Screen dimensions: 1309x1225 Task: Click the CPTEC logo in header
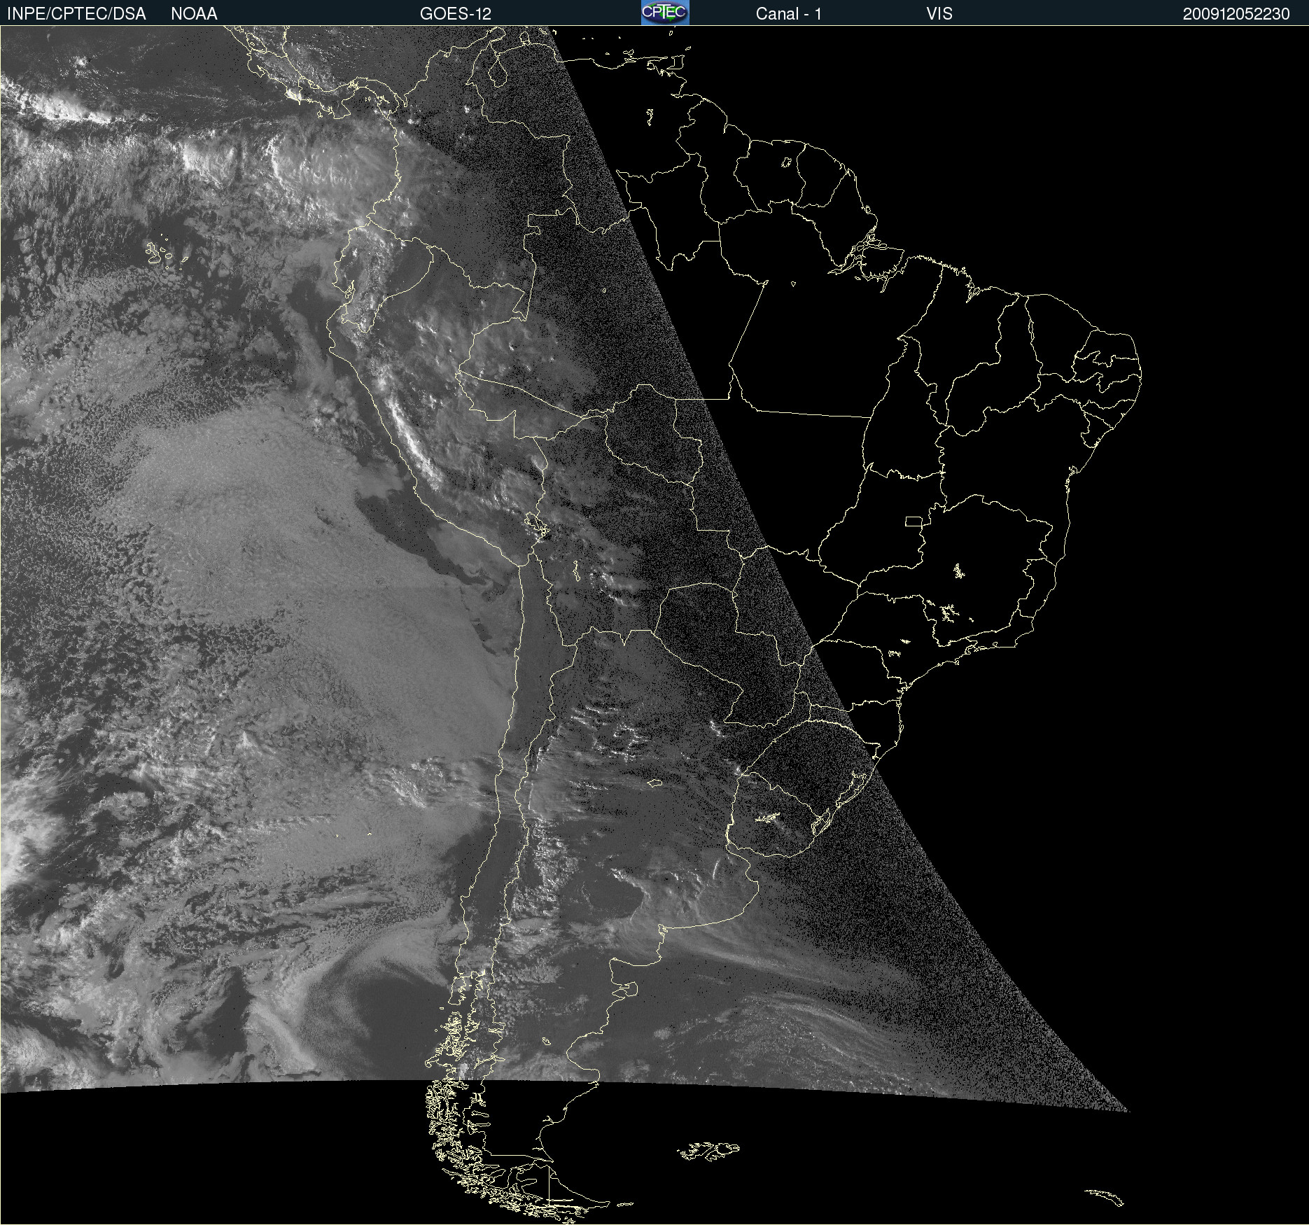(665, 13)
